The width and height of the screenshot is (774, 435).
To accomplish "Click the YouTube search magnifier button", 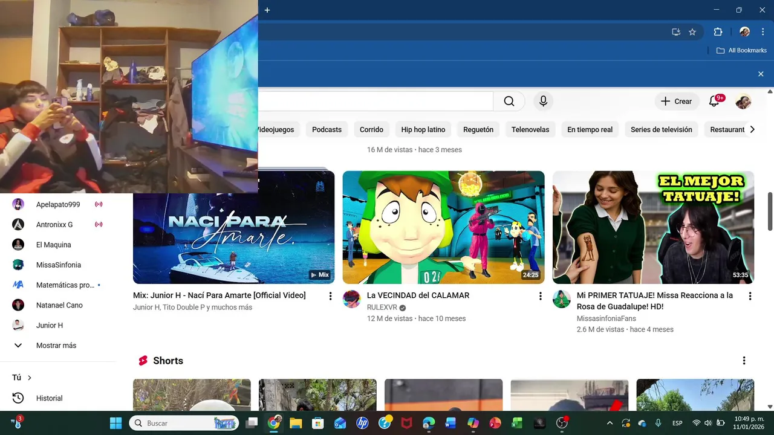I will 509,101.
